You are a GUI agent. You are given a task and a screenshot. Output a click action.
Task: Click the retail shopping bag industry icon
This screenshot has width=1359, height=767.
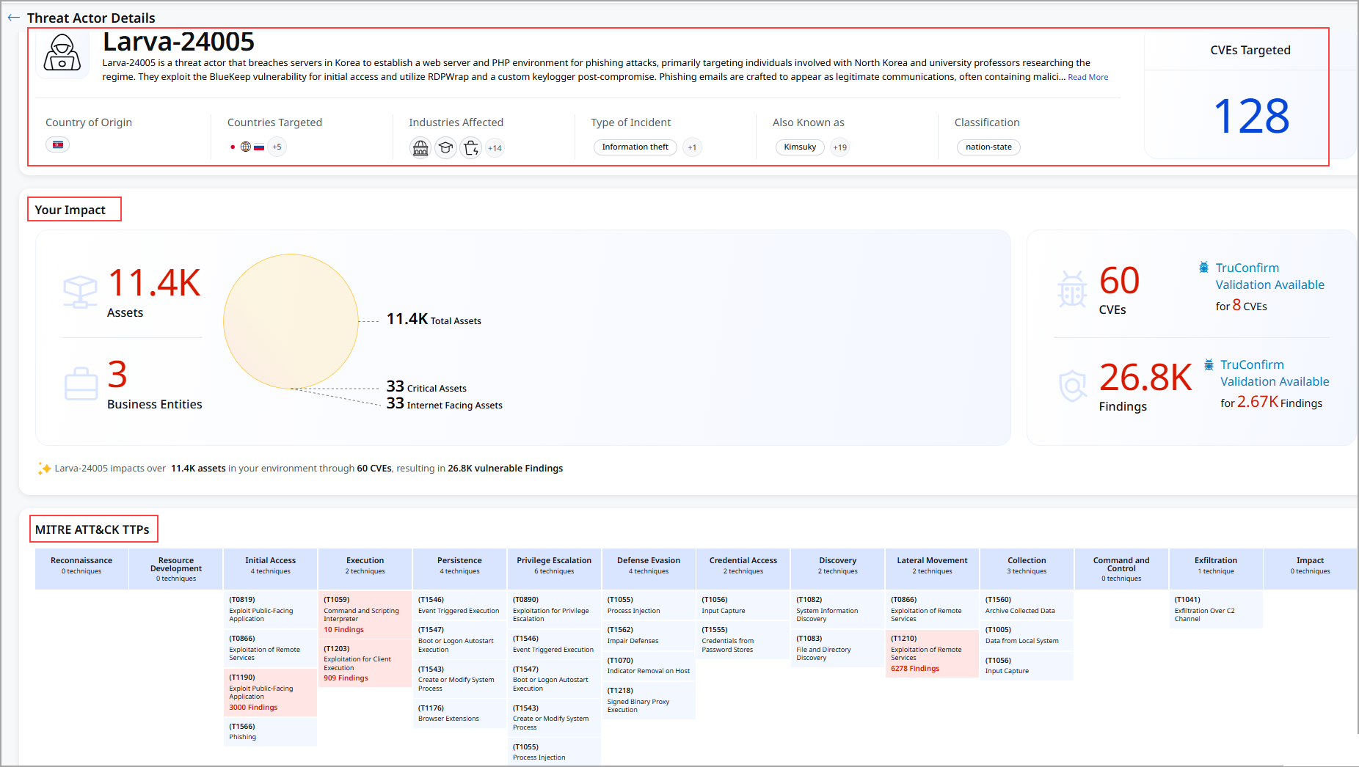click(470, 147)
